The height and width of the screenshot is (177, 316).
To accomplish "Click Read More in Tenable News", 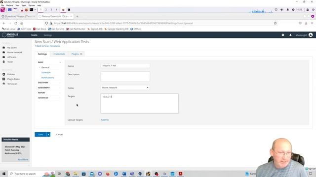I will pos(23,159).
